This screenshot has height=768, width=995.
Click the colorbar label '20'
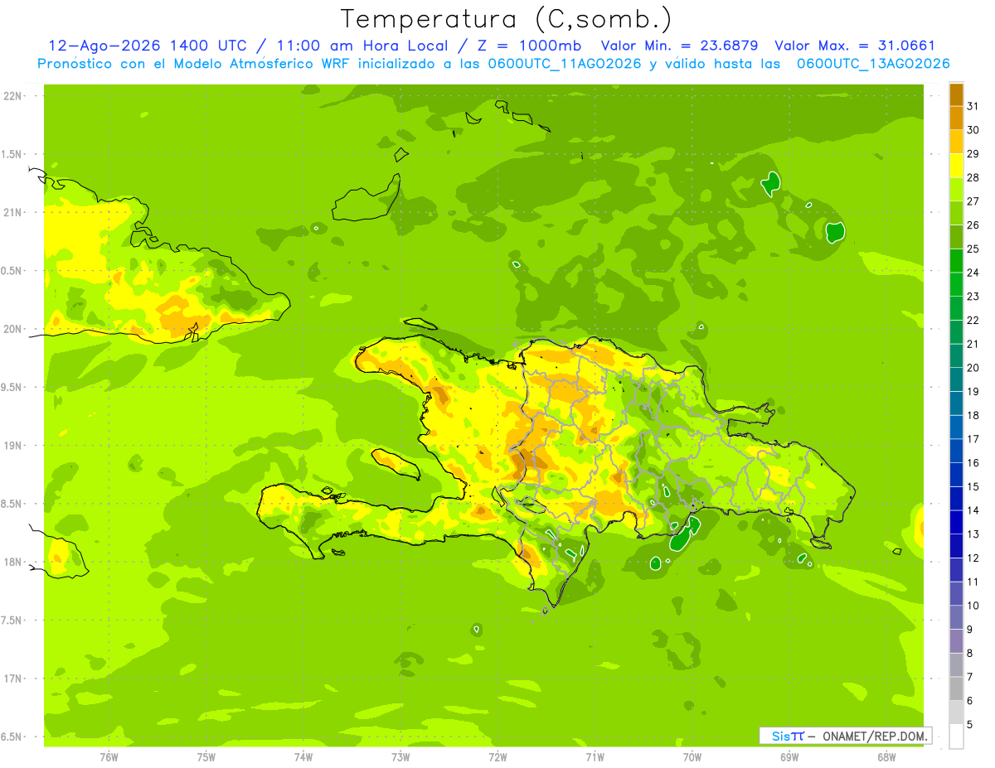pyautogui.click(x=973, y=368)
